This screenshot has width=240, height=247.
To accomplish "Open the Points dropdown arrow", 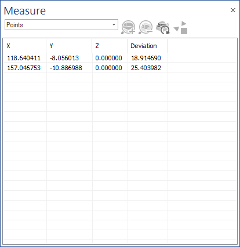I will point(114,24).
